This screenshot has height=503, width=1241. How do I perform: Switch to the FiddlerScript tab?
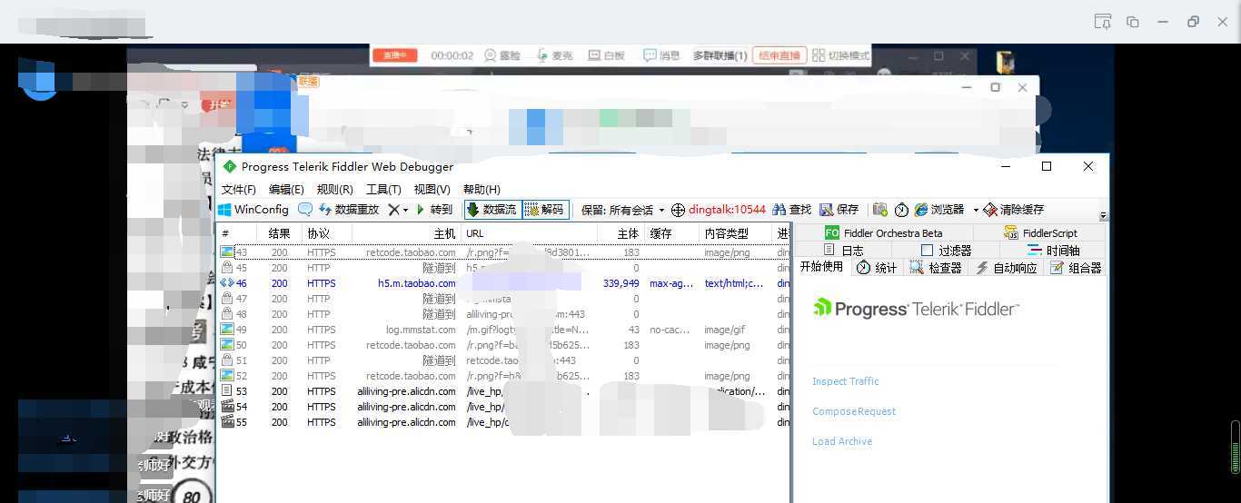(x=1041, y=233)
